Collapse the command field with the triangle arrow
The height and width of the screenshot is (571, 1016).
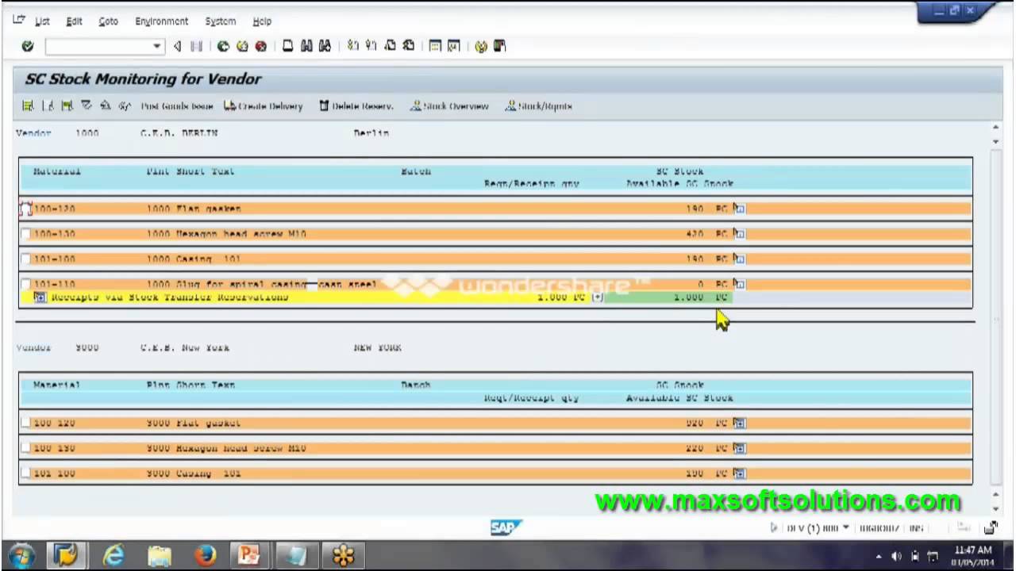pos(177,47)
